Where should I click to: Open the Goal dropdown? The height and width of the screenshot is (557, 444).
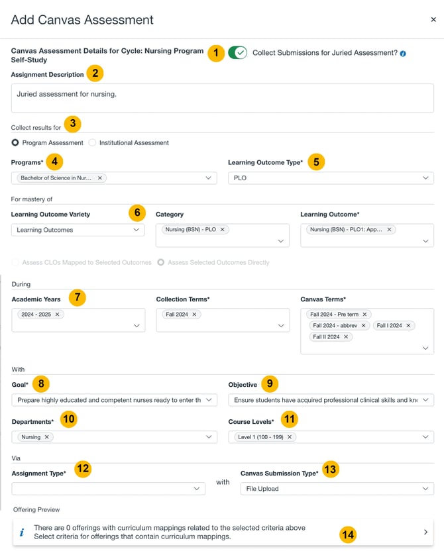tap(114, 400)
